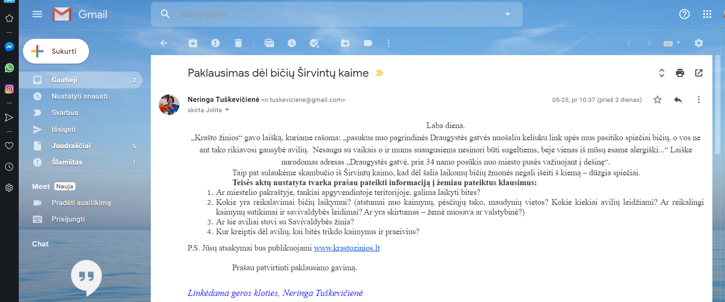The width and height of the screenshot is (725, 302).
Task: Move the email to a folder
Action: [x=345, y=43]
